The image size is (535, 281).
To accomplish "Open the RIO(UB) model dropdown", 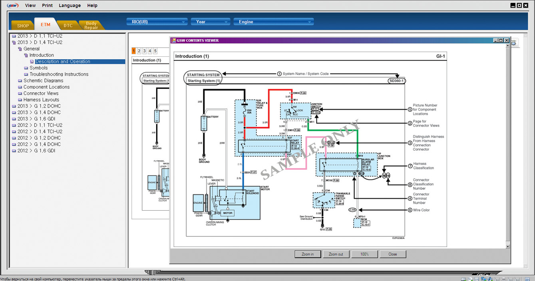I will 157,22.
